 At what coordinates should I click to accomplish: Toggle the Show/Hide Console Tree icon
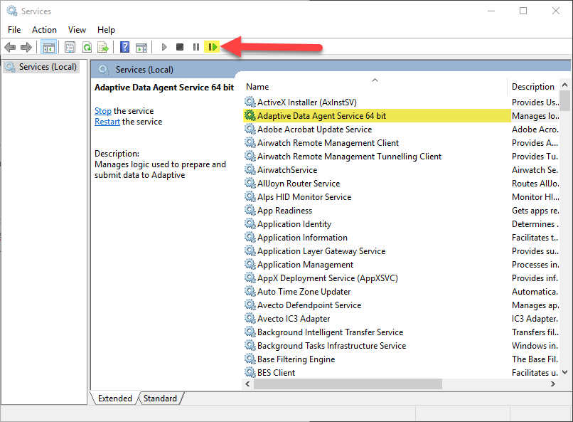click(48, 47)
